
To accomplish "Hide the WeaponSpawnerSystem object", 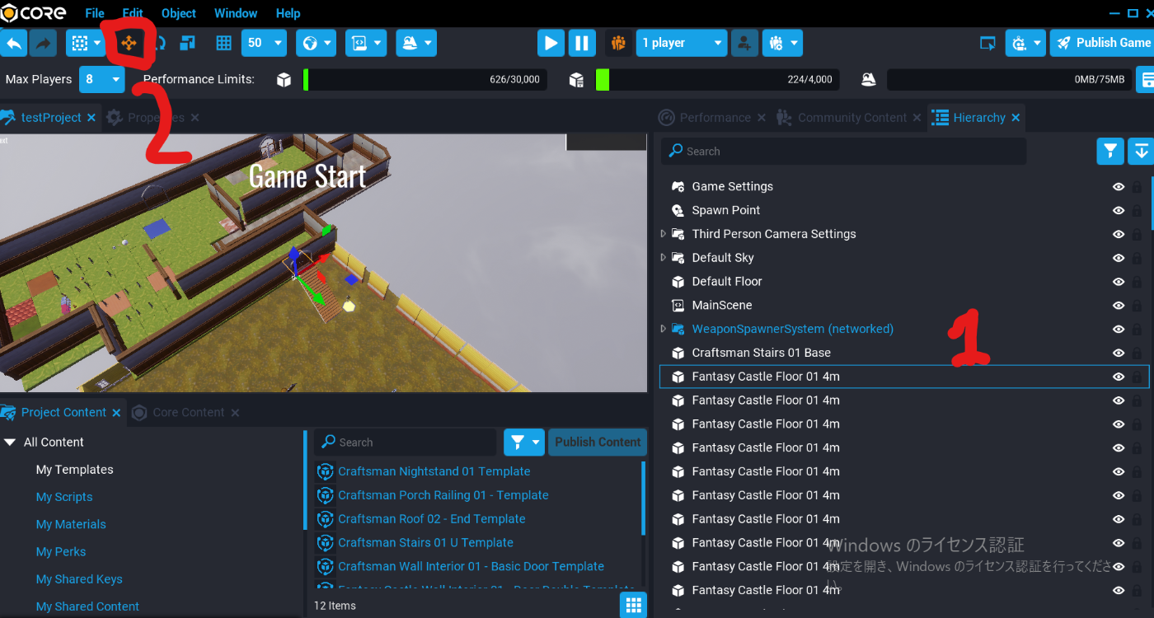I will [1119, 330].
